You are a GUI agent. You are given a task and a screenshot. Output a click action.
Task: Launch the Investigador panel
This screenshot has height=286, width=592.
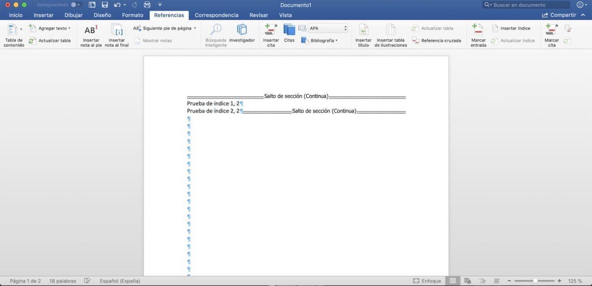pyautogui.click(x=242, y=34)
